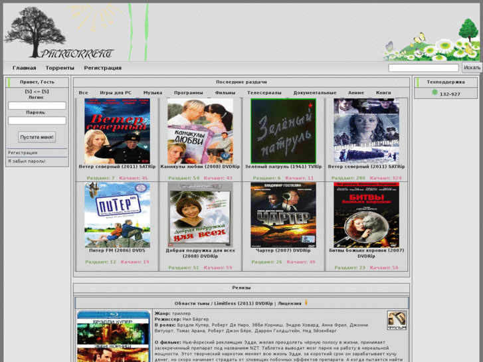The image size is (483, 362).
Task: Click the ICQ number 132-927
Action: pos(450,94)
